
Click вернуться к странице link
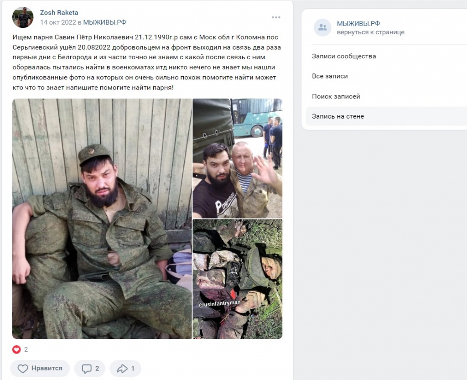(370, 32)
